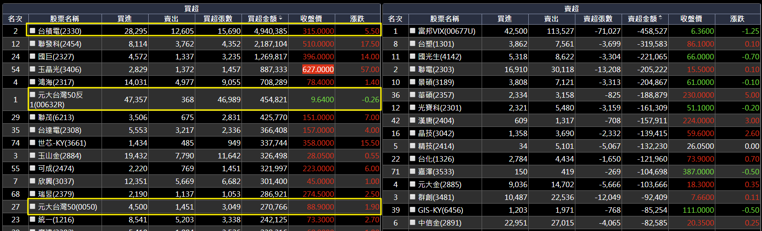This screenshot has height=231, width=762.
Task: Open the 國巨(2327) stock link
Action: 56,57
